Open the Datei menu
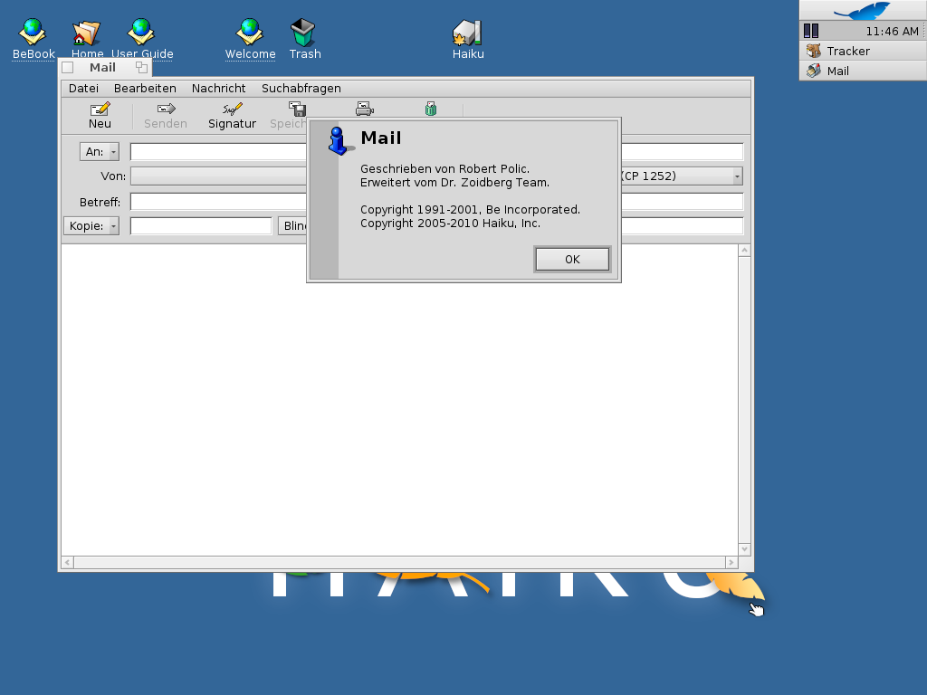Image resolution: width=927 pixels, height=695 pixels. click(83, 88)
